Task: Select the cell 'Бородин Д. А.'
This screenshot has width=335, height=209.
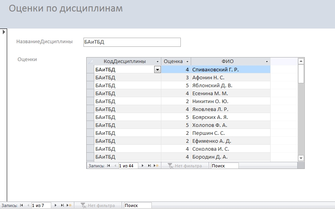Action: click(x=231, y=157)
